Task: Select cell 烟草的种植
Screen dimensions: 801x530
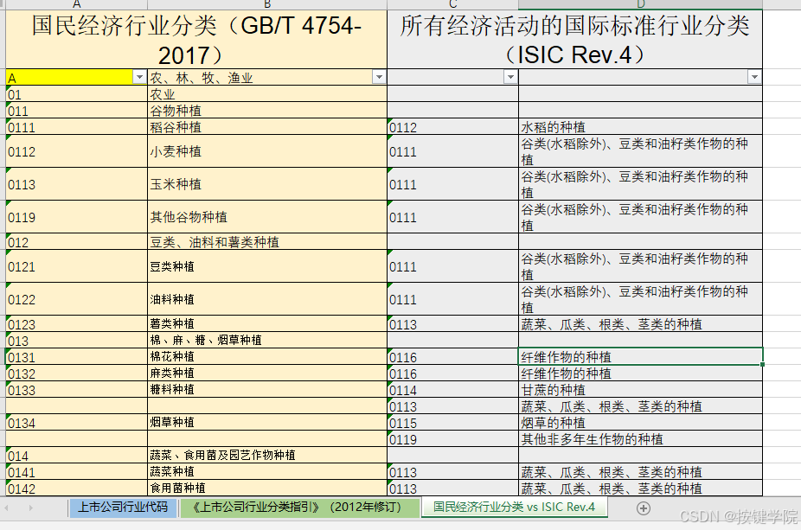Action: pos(641,422)
